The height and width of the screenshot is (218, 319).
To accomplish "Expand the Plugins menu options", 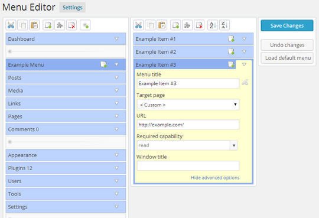I will [x=116, y=168].
